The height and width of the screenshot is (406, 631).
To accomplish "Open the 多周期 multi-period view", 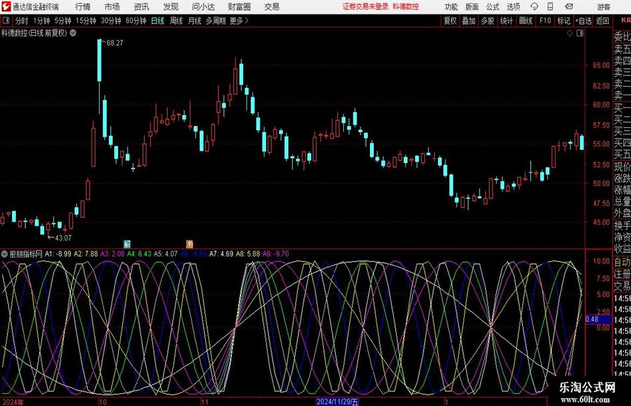I will 216,21.
